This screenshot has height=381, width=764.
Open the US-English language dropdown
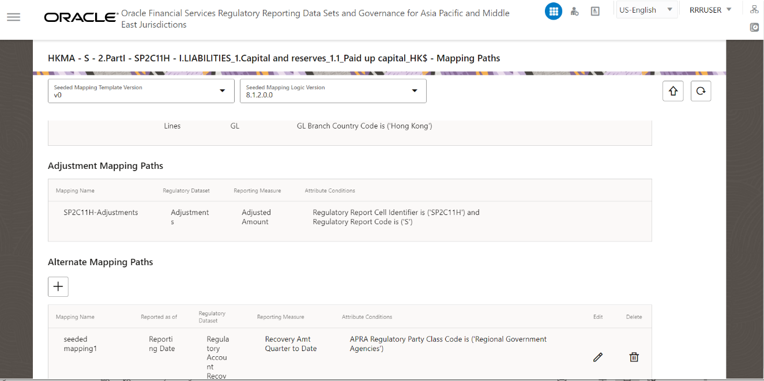[x=646, y=9]
